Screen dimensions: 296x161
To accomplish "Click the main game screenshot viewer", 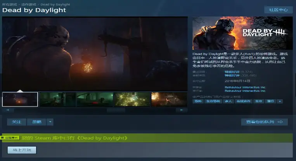I will tap(95, 54).
